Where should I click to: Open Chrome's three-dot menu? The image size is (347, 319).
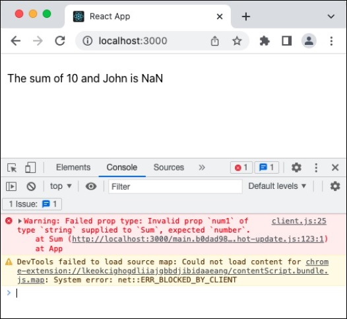331,41
